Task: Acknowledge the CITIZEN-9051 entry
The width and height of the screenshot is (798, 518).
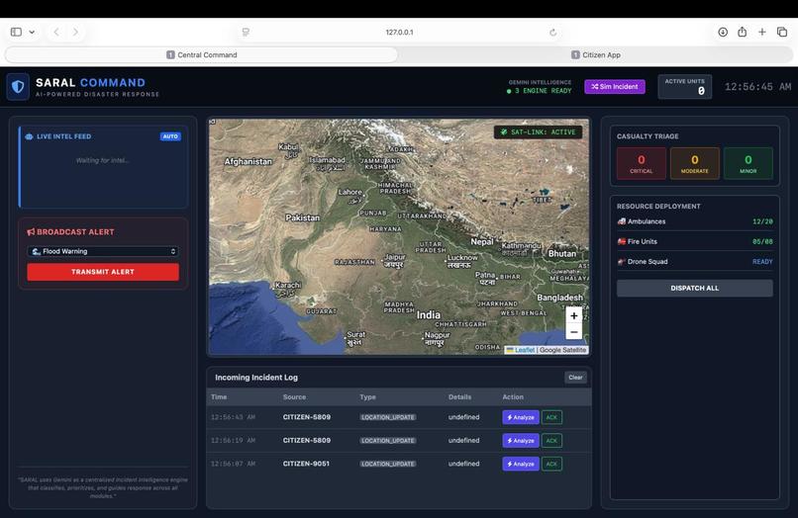Action: pyautogui.click(x=551, y=464)
